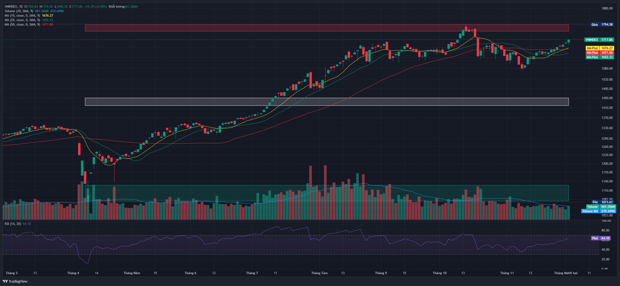Select the Volume (20, SMA, 9) indicator legend

19,11
